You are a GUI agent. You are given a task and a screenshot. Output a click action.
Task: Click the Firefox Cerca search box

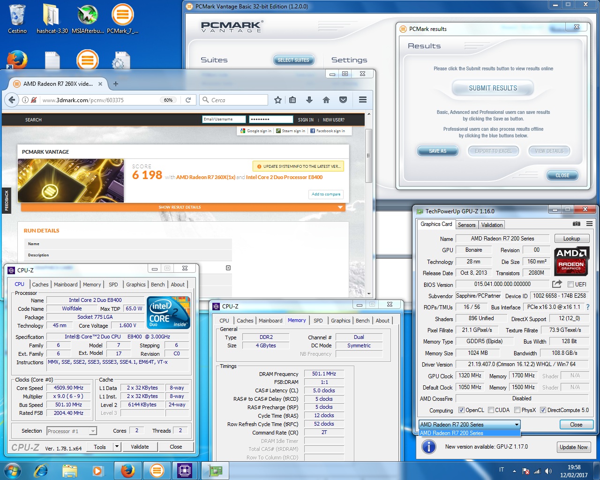[233, 100]
